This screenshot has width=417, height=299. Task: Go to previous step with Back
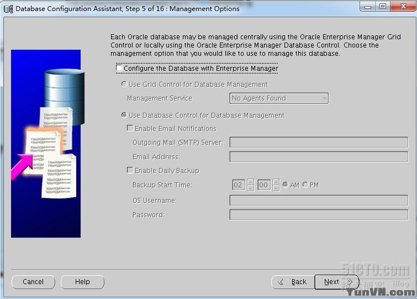(x=293, y=282)
